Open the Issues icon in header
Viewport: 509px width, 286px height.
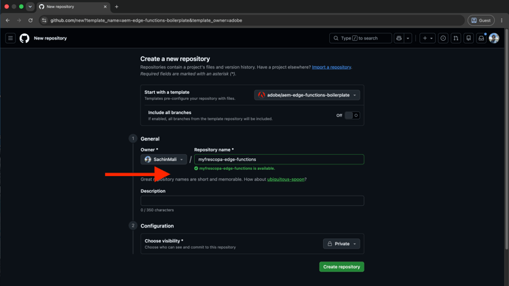(443, 38)
